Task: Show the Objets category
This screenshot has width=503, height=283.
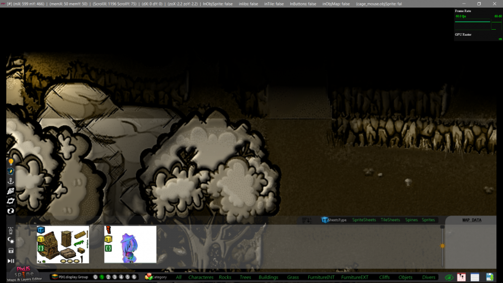Action: click(x=405, y=277)
